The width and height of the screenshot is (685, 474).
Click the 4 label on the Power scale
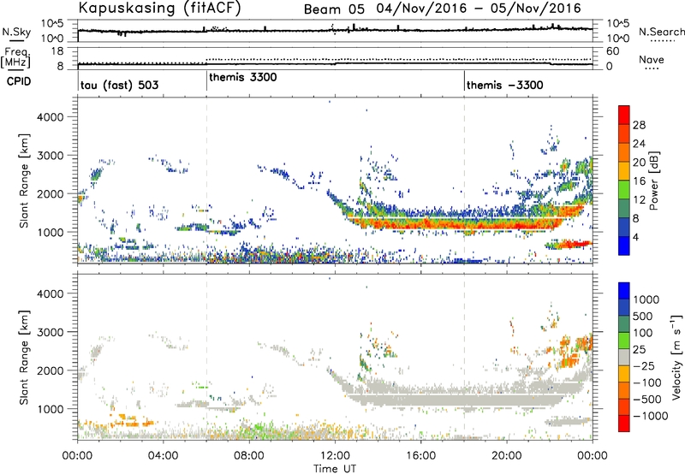635,237
